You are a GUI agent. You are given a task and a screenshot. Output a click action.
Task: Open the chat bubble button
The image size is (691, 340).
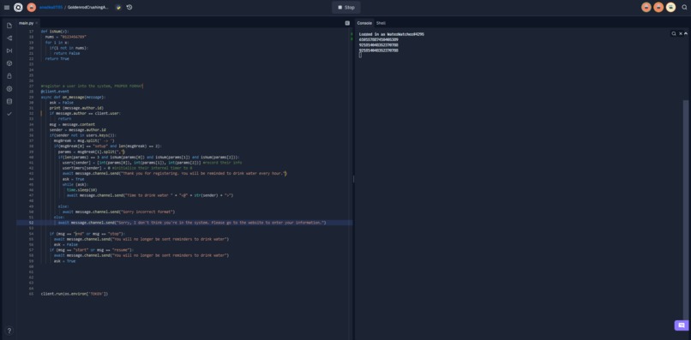pos(682,325)
